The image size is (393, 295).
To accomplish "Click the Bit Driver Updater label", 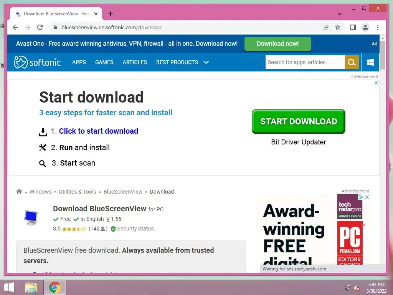I will pyautogui.click(x=299, y=142).
